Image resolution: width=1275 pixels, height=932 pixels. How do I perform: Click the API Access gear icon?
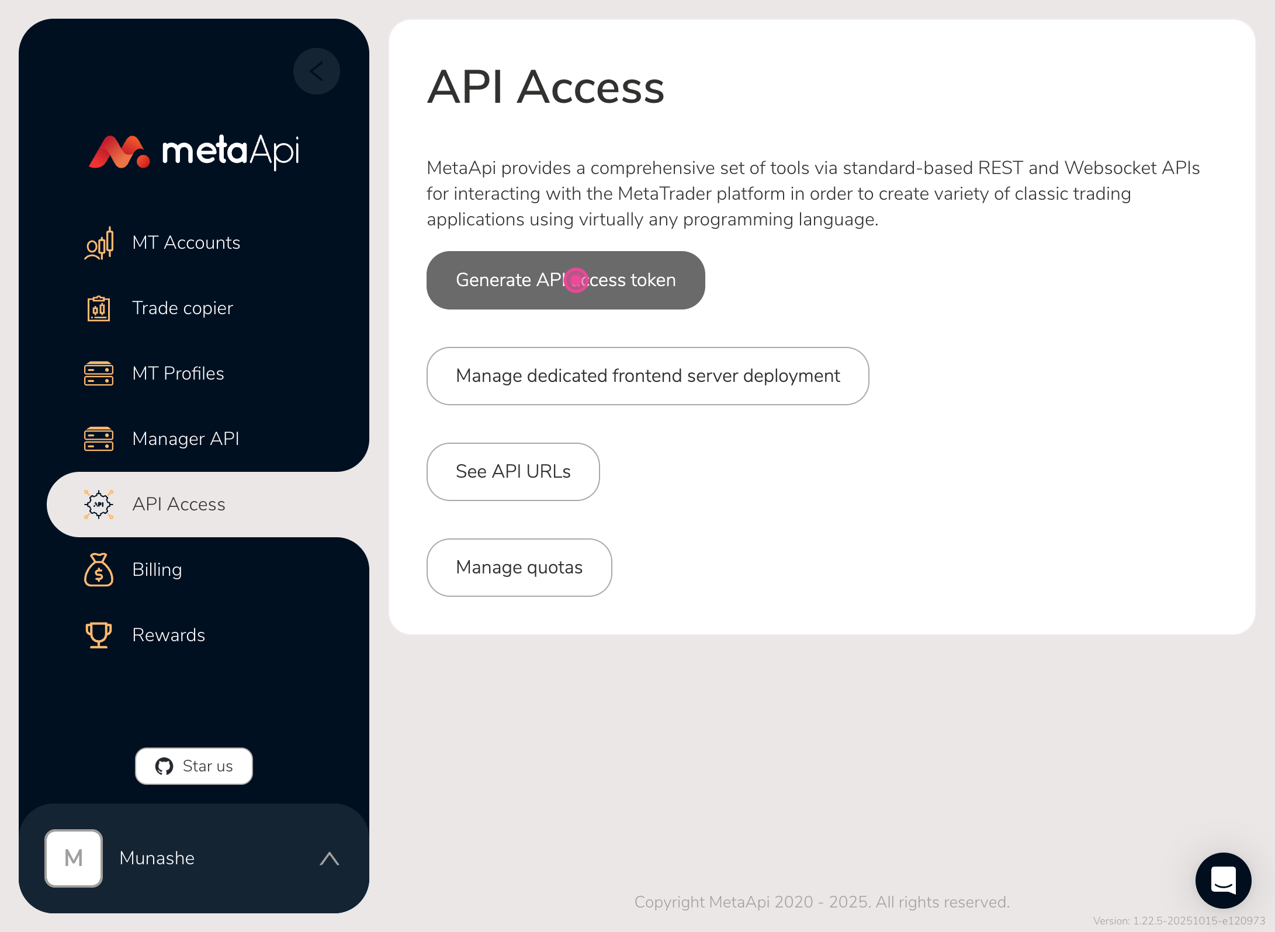tap(99, 505)
